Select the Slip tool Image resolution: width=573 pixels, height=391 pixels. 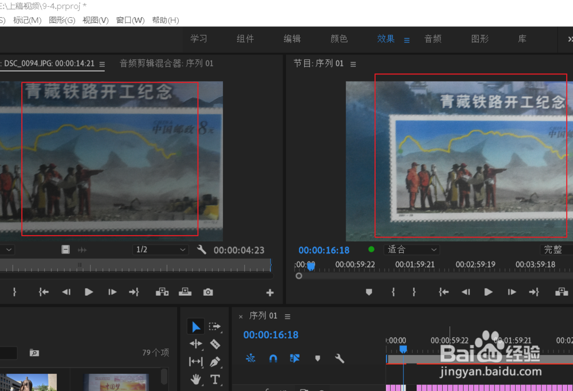pyautogui.click(x=195, y=362)
